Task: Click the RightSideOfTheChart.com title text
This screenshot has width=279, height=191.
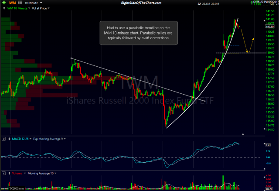Action: [141, 3]
